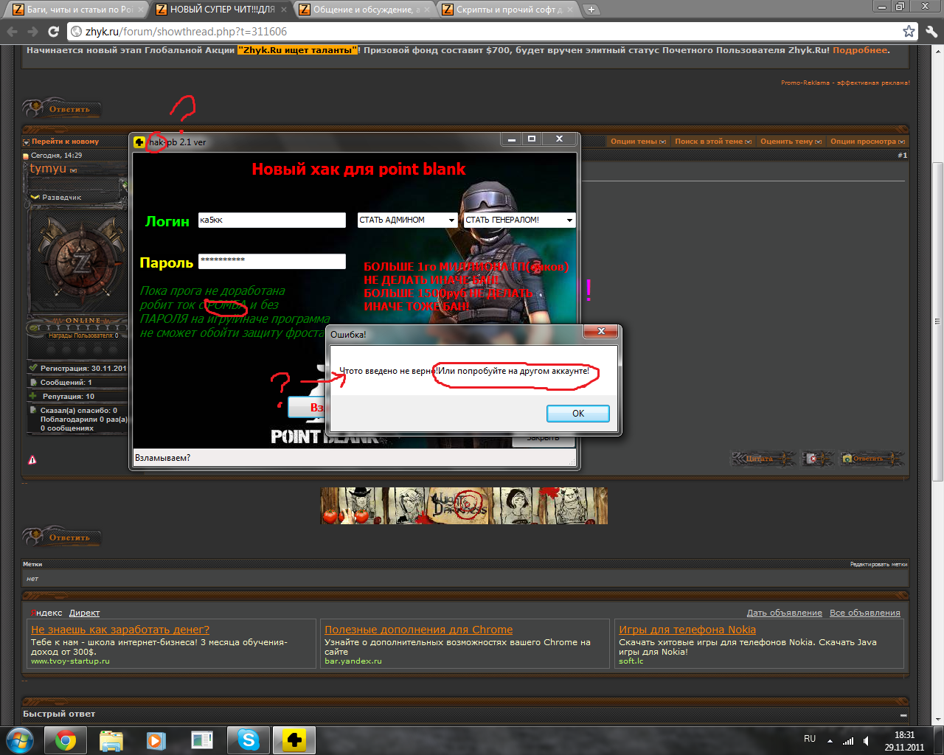Open the Windows Start menu

pos(20,740)
